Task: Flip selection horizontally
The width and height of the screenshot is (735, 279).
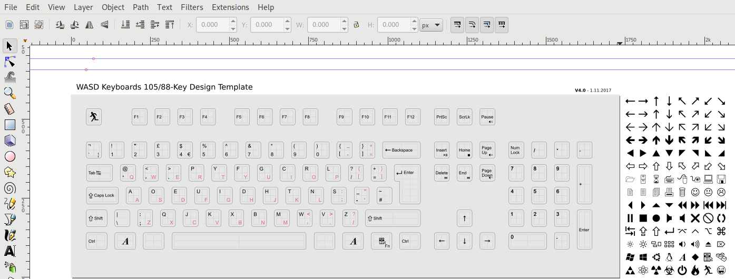Action: coord(90,25)
